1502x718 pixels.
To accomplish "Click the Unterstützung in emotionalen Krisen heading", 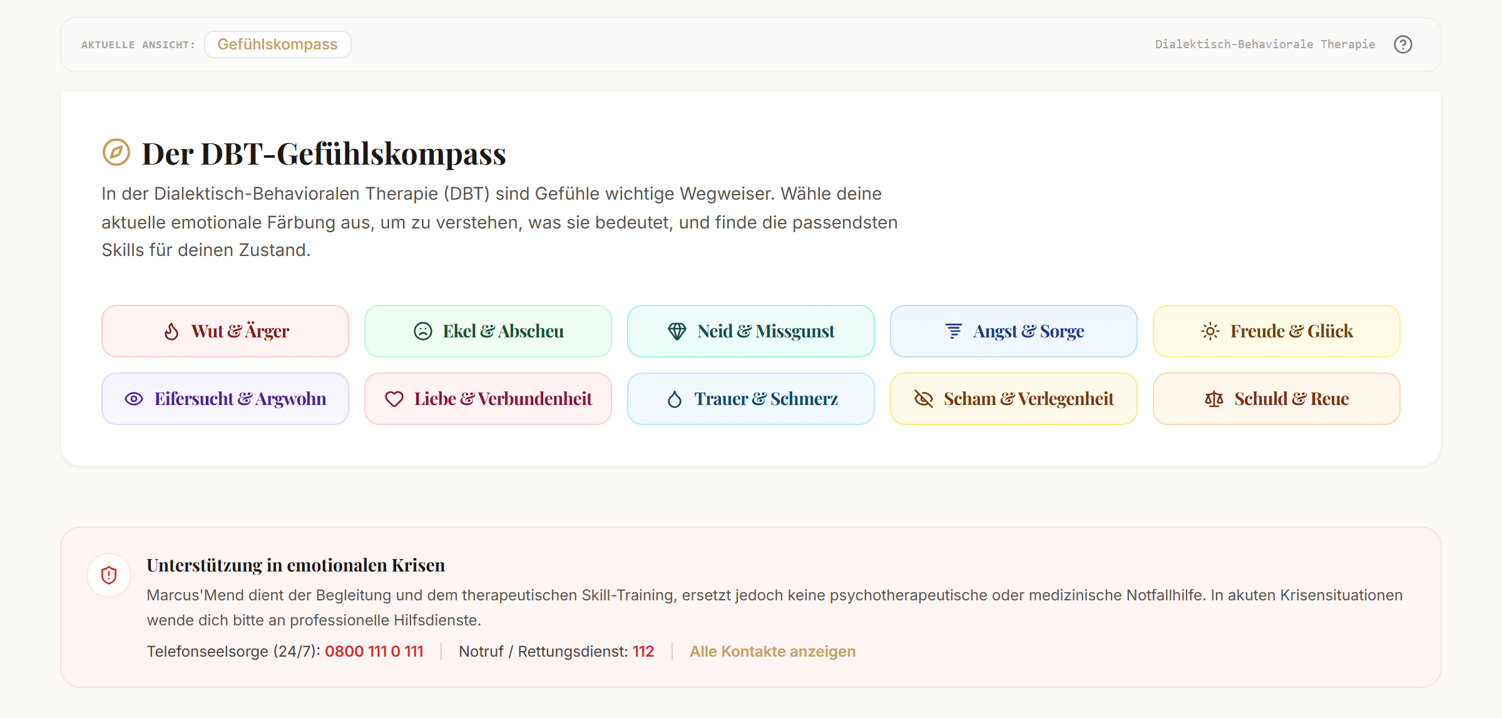I will coord(295,565).
